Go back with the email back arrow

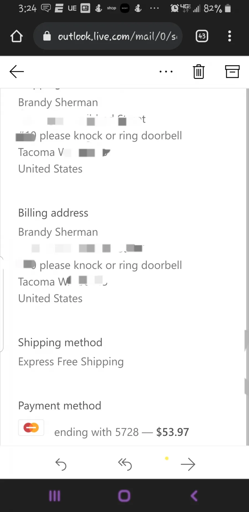(17, 72)
